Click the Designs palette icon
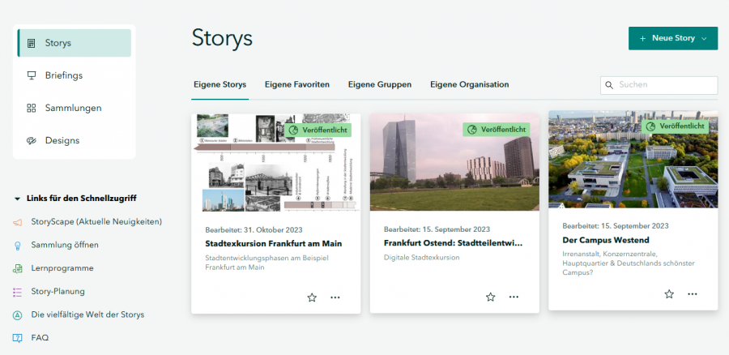 tap(32, 140)
